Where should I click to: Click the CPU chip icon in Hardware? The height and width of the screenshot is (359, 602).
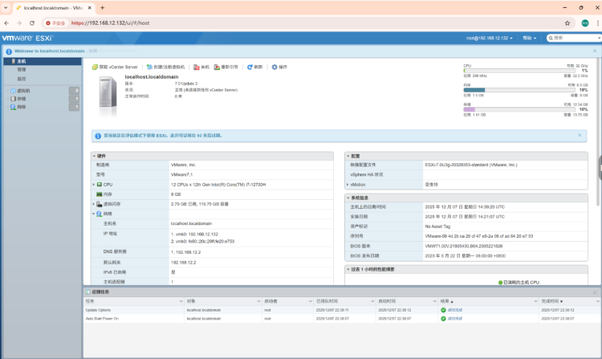(x=100, y=185)
